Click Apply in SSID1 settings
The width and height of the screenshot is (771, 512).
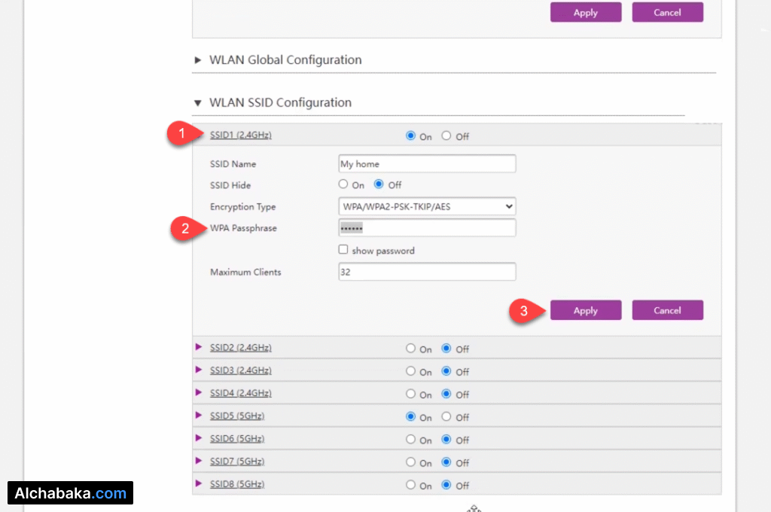[x=585, y=310]
